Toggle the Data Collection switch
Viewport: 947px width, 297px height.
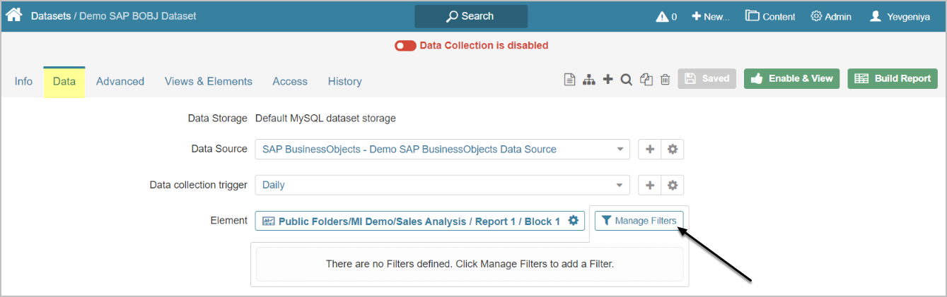405,46
